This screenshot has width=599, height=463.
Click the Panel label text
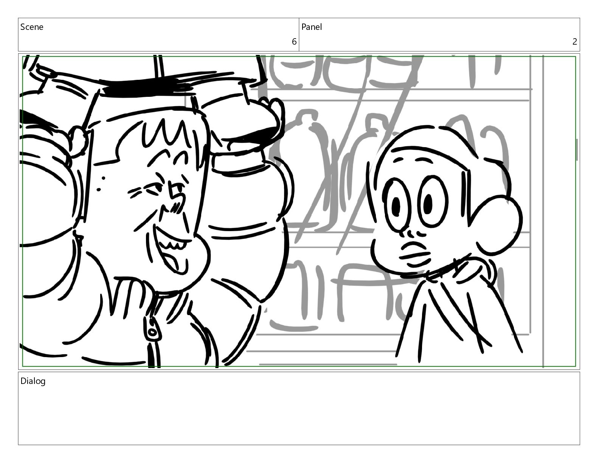pyautogui.click(x=312, y=27)
